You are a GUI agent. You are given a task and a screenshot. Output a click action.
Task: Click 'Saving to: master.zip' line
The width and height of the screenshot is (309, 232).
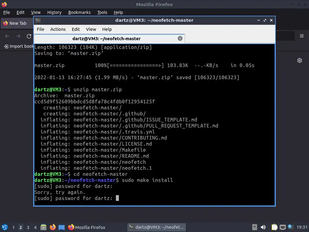point(69,53)
